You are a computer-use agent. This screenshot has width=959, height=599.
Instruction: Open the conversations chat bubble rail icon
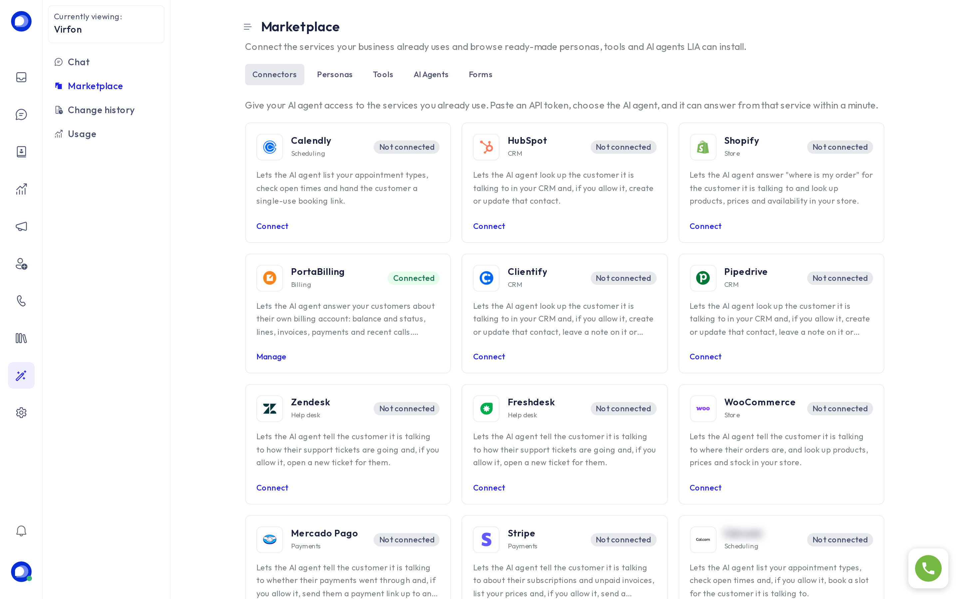coord(21,114)
